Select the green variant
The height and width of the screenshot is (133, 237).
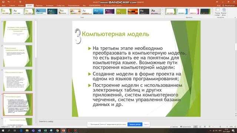point(171,11)
